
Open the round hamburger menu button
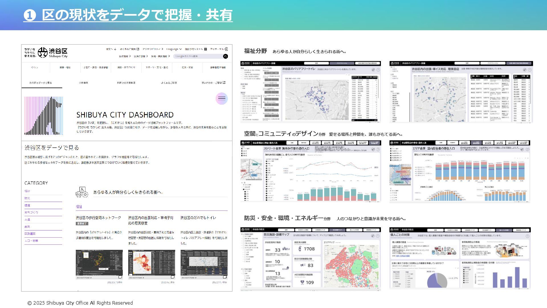click(222, 99)
